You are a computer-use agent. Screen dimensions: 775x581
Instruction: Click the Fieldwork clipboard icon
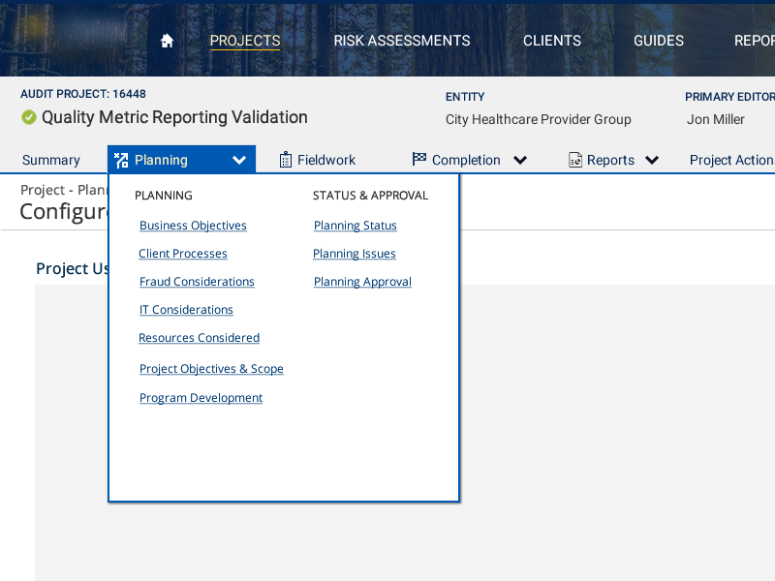pos(285,160)
